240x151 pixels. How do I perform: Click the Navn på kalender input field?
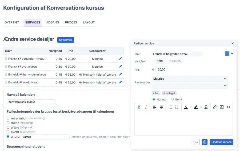click(x=31, y=102)
